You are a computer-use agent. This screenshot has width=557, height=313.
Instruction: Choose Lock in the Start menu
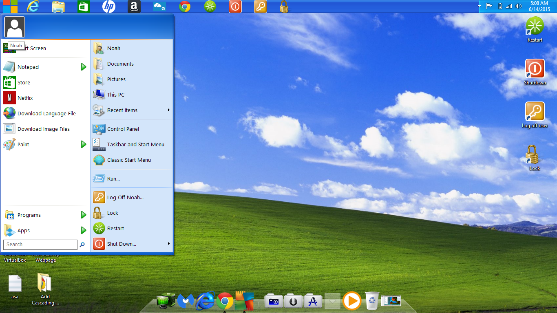tap(132, 213)
